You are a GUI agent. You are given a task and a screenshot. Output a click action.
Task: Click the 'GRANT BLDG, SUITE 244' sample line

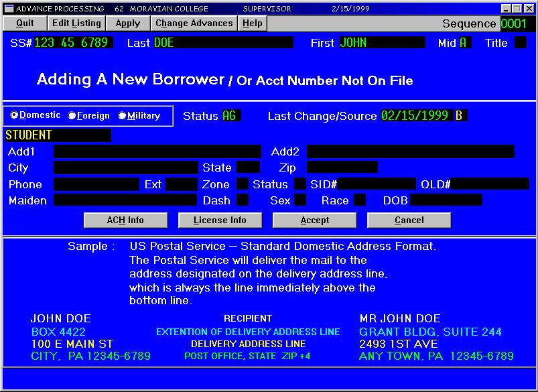coord(430,332)
